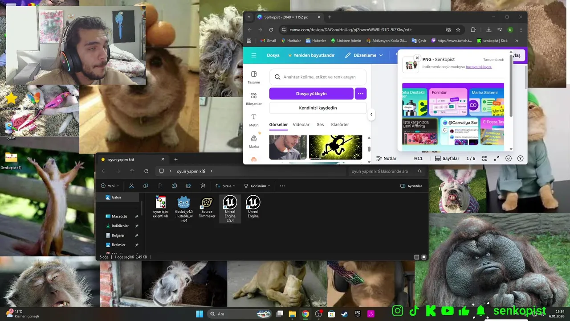The height and width of the screenshot is (321, 570).
Task: Toggle Ayrıntılar details pane in File Explorer
Action: tap(411, 186)
